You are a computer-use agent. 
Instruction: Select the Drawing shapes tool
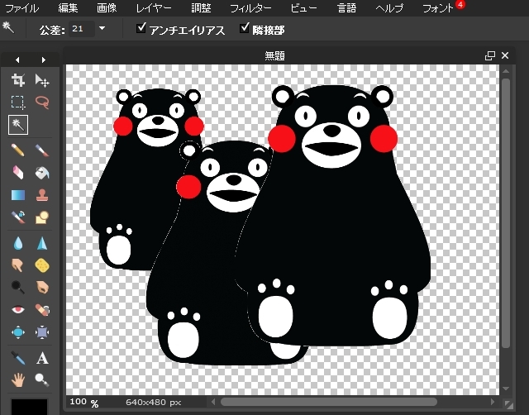[42, 217]
